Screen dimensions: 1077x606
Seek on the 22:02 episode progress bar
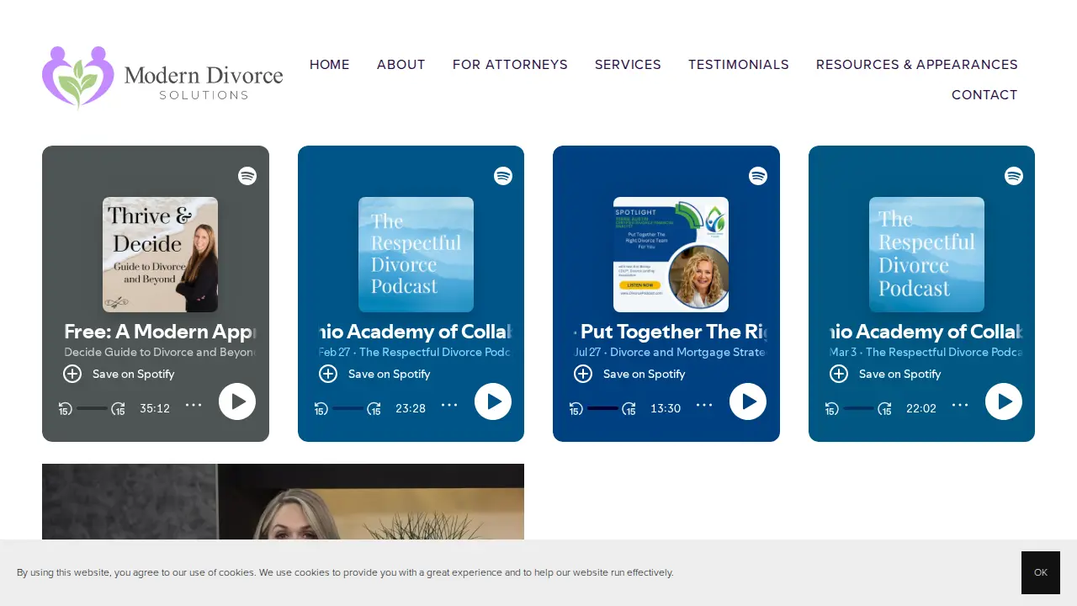click(x=858, y=408)
